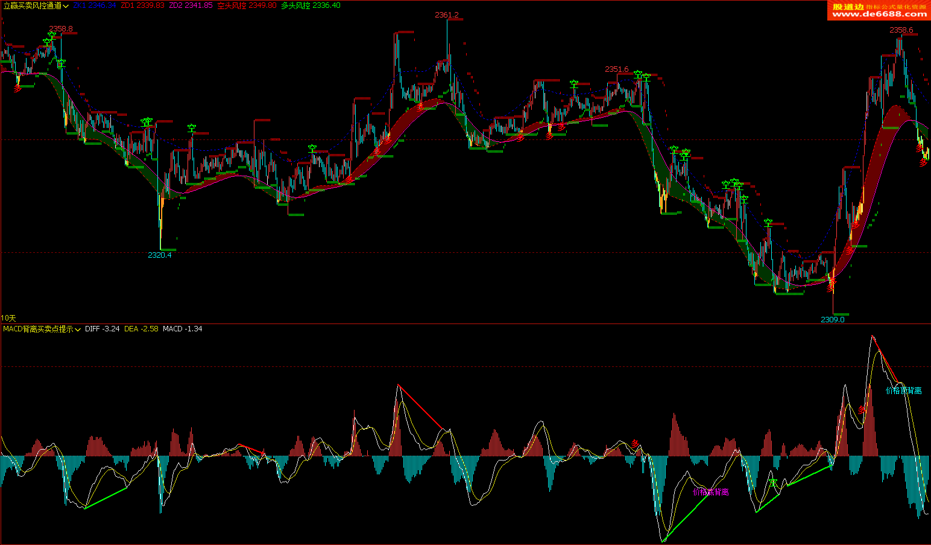Select the ZD1 2339.83 line label

pyautogui.click(x=142, y=5)
